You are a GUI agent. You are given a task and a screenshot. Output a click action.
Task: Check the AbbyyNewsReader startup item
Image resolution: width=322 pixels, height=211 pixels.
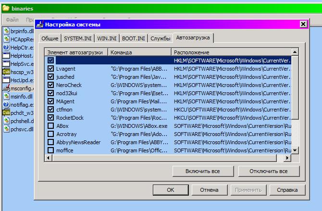coord(51,142)
